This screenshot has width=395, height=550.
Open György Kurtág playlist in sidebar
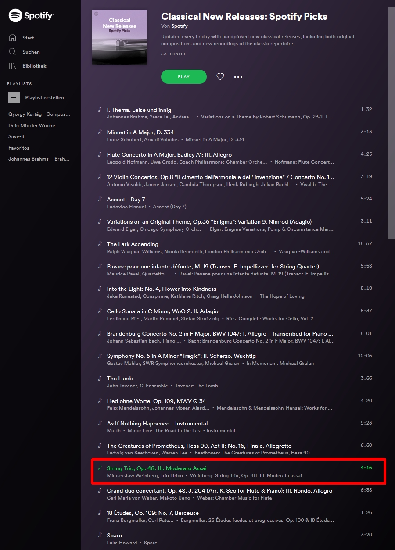pyautogui.click(x=39, y=114)
